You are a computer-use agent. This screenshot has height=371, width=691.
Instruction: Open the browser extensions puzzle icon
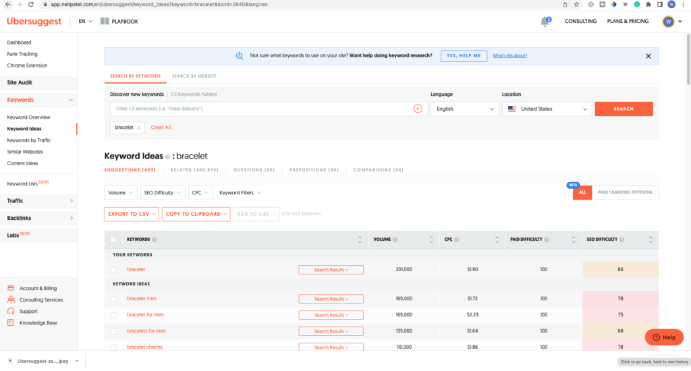[x=648, y=5]
